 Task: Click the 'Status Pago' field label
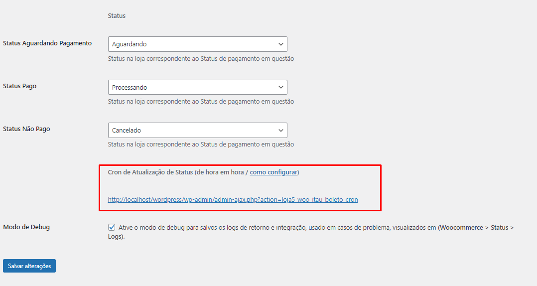coord(20,86)
